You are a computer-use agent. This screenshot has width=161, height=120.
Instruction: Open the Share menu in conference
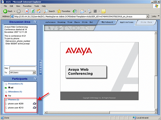77,22
